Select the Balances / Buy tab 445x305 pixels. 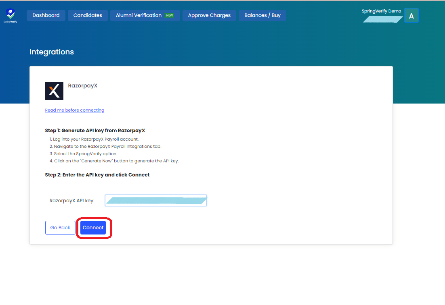(x=262, y=15)
